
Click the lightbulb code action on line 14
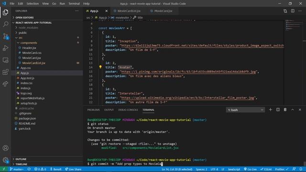[100, 67]
